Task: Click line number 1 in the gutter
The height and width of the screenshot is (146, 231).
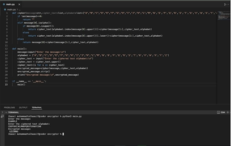Action: 7,13
